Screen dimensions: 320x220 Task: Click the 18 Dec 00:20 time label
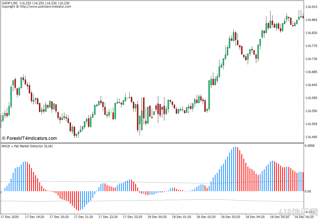click(157, 217)
